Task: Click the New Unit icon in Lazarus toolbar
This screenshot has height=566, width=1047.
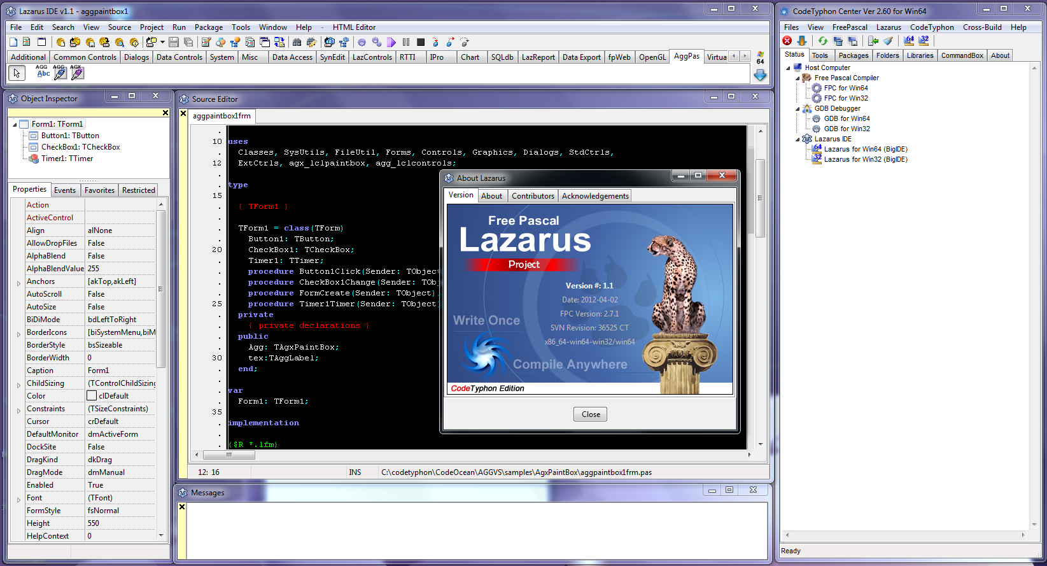Action: tap(26, 42)
